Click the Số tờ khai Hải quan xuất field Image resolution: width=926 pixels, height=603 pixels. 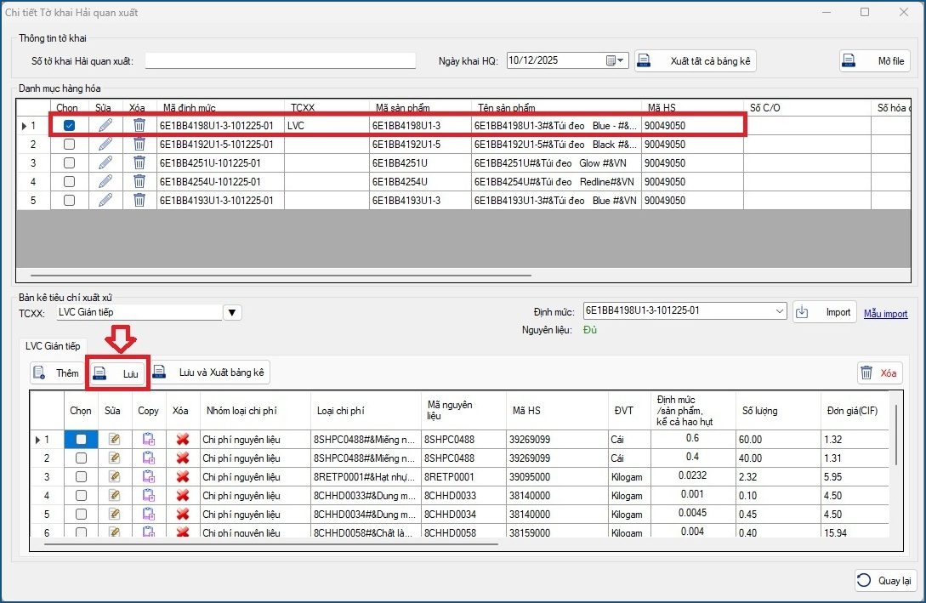[x=281, y=60]
